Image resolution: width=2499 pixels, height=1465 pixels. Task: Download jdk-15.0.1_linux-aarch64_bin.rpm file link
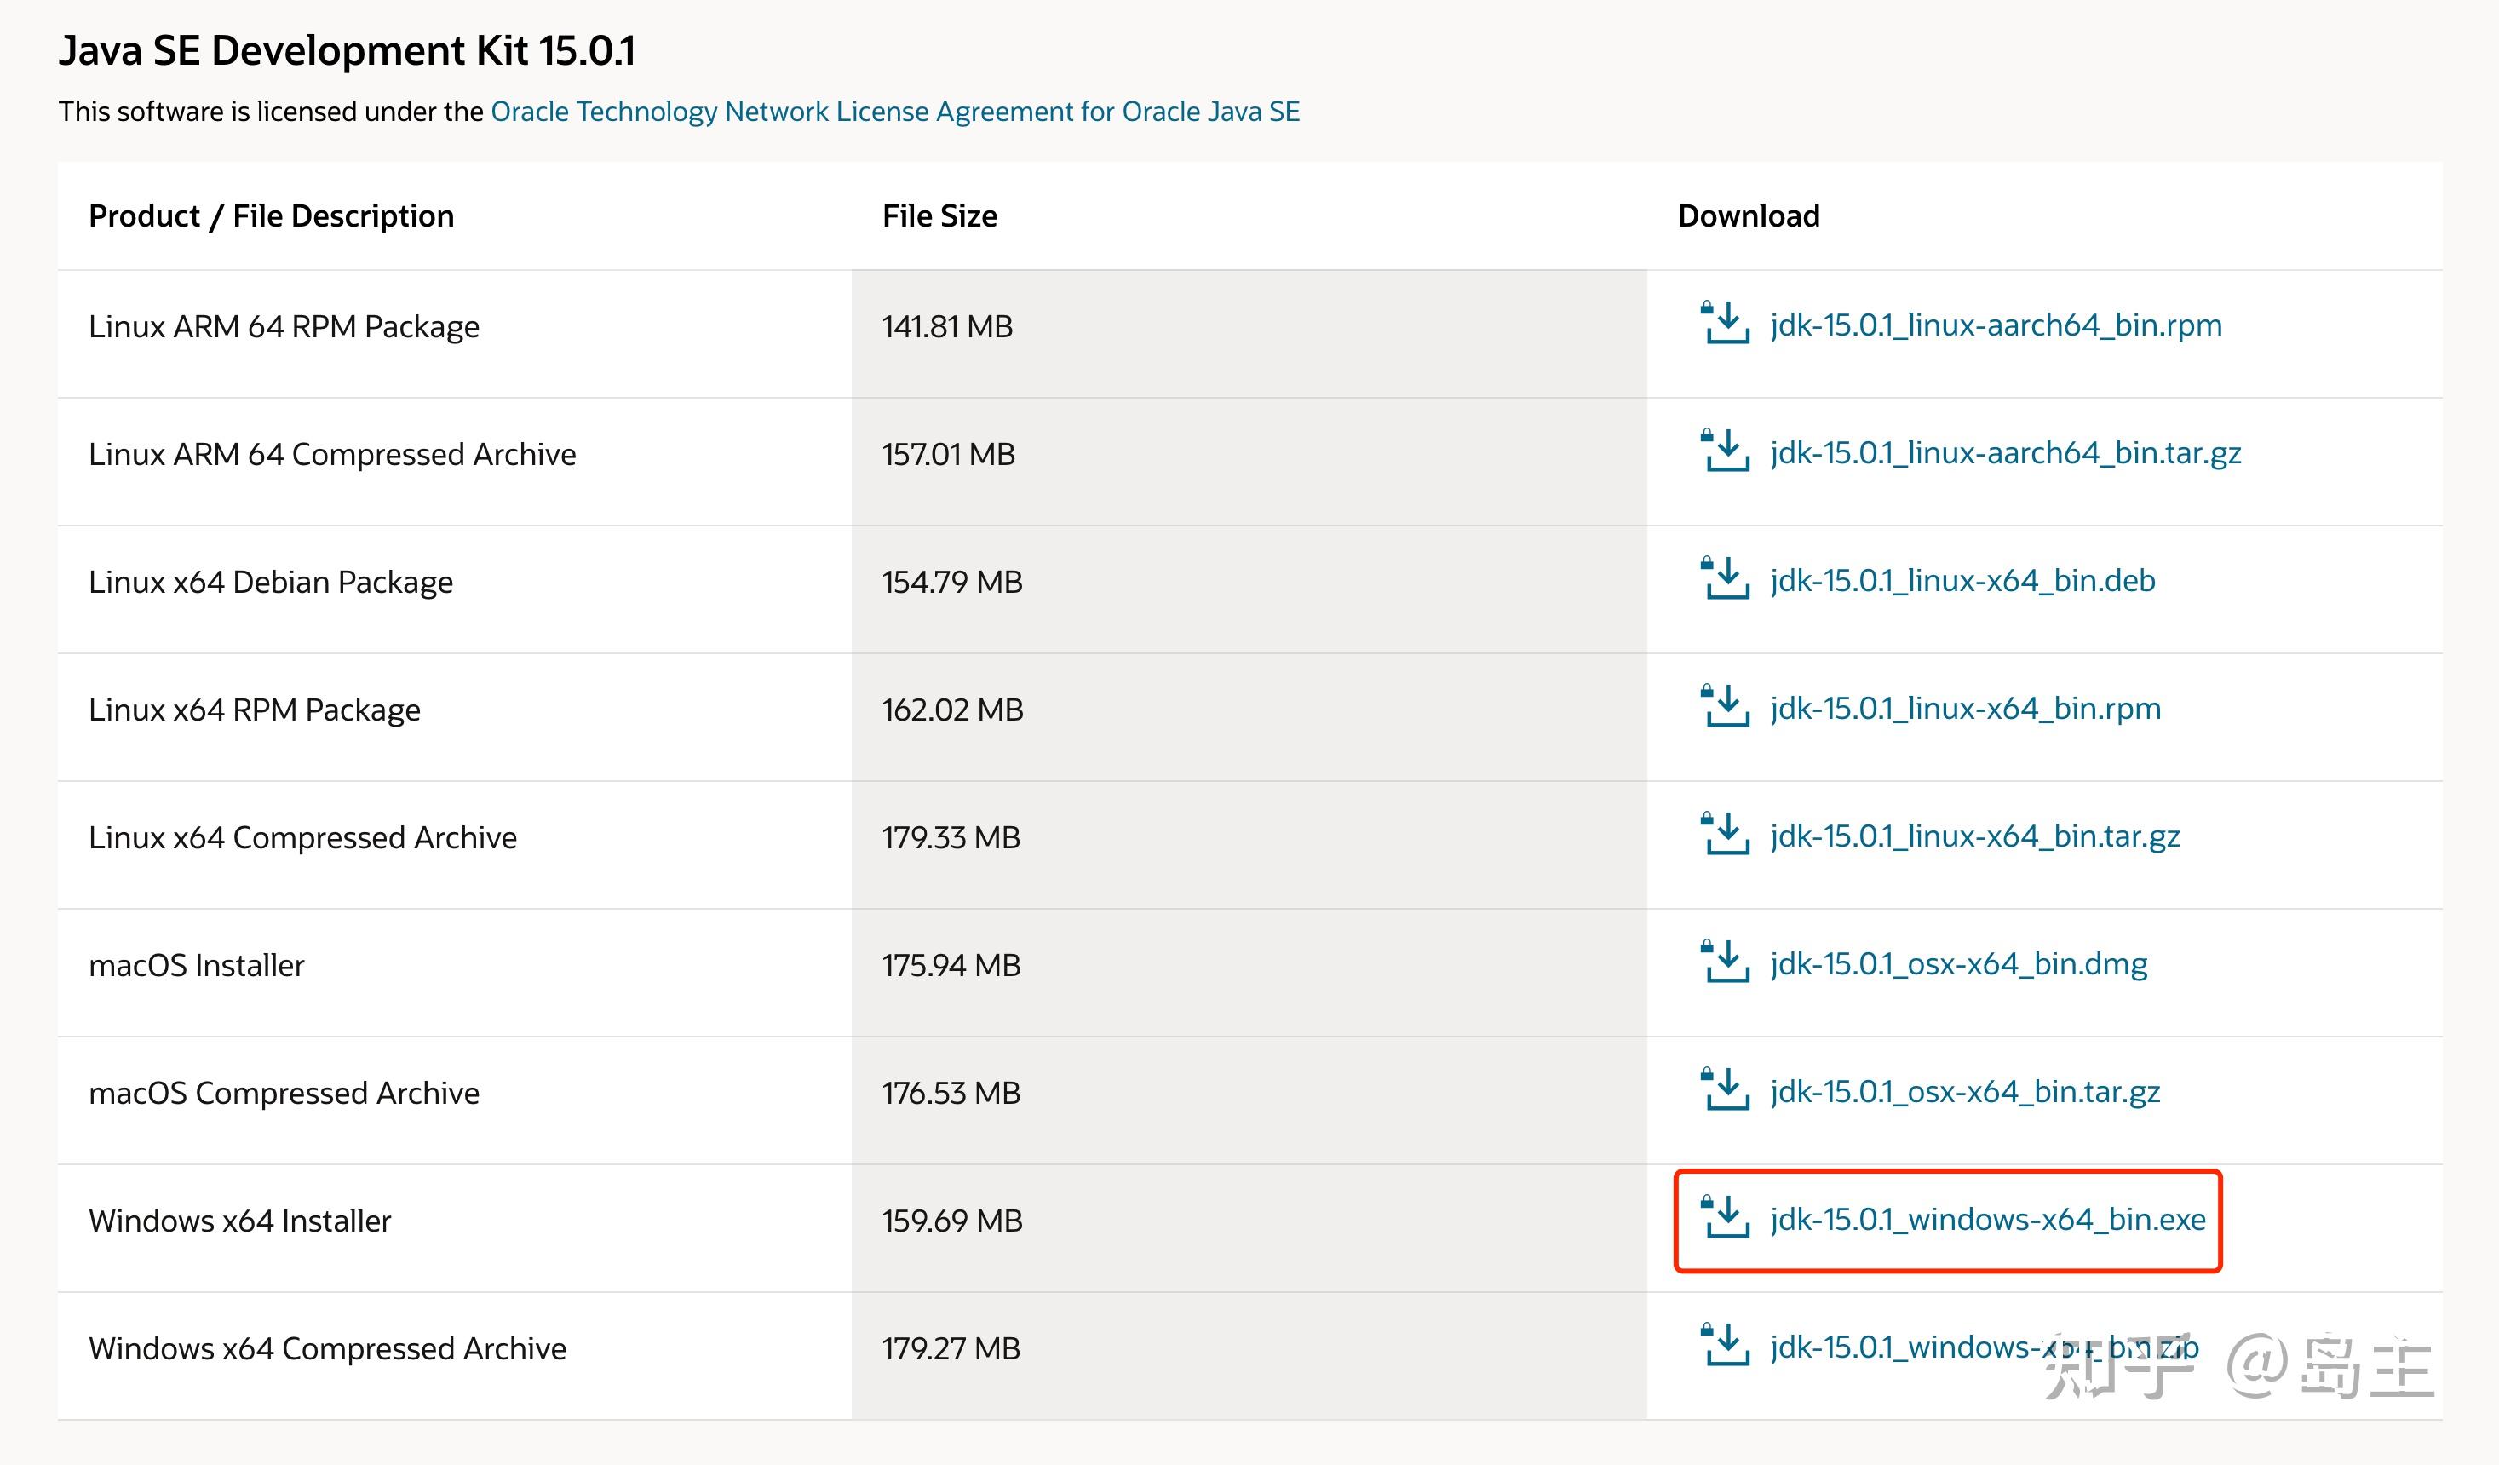click(1996, 325)
